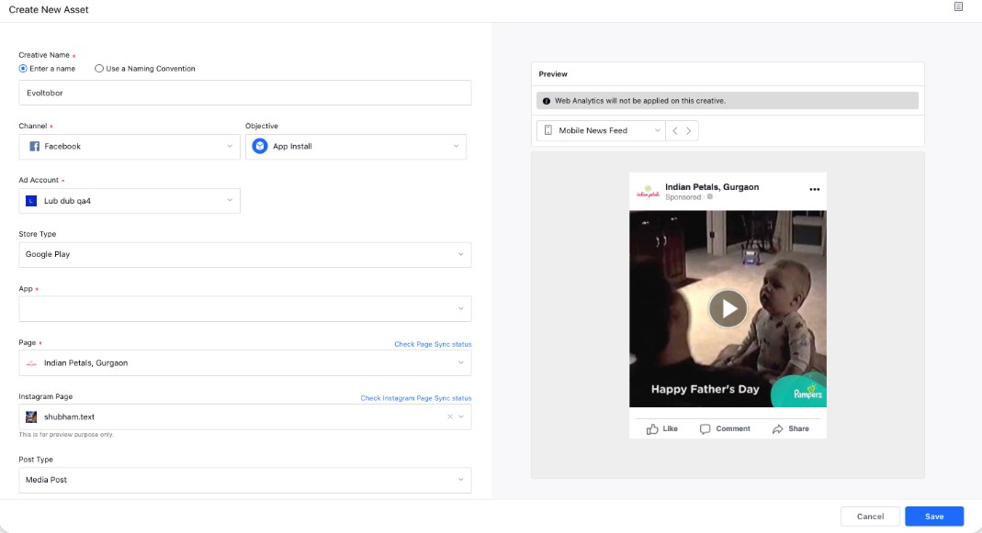Click the Like icon under the ad preview
Screen dimensions: 982x533
[x=654, y=428]
